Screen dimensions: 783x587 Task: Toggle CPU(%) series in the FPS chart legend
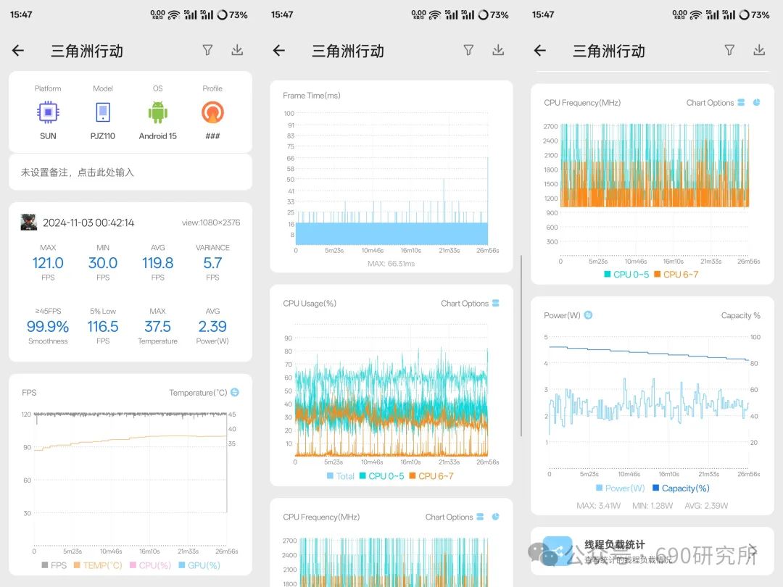[x=150, y=565]
